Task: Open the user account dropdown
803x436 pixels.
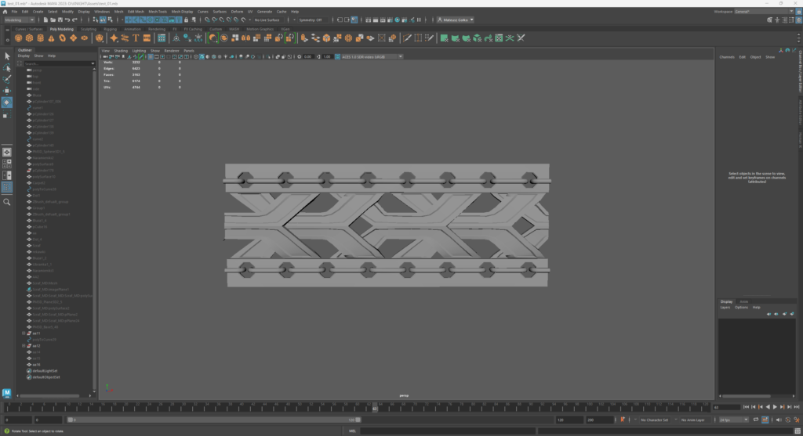Action: point(456,20)
